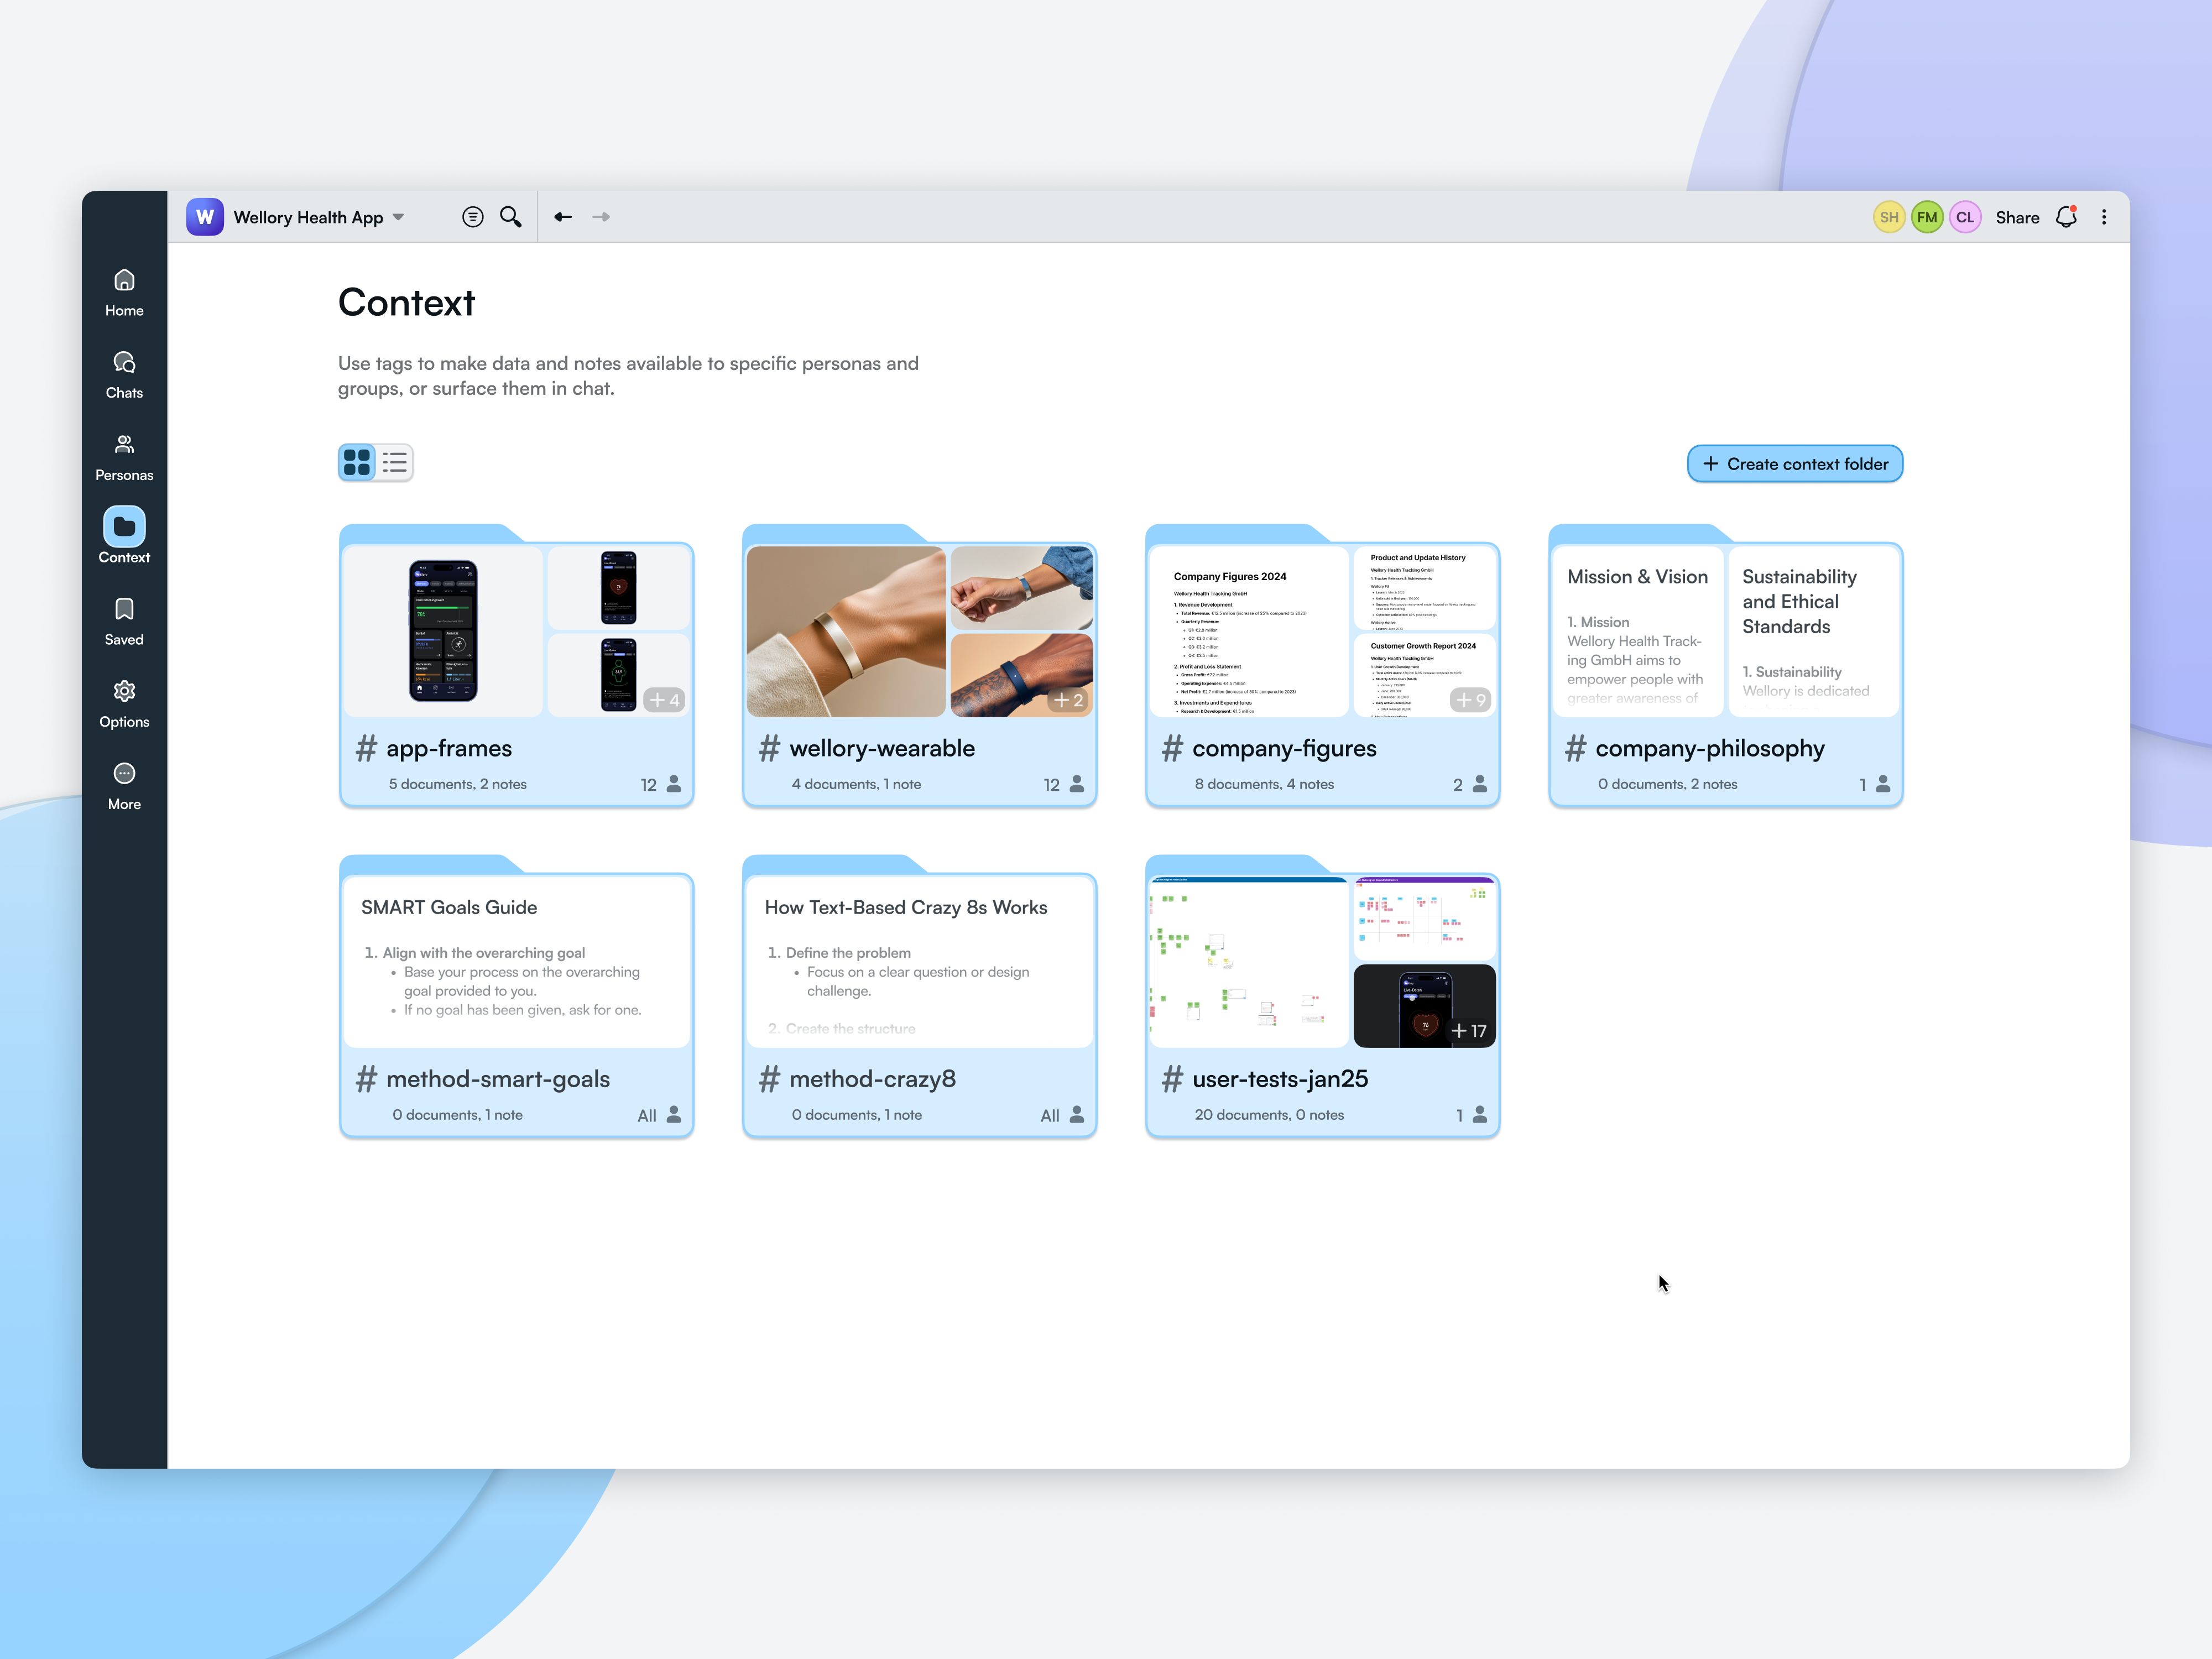Open the vertical three-dots menu

[2104, 217]
